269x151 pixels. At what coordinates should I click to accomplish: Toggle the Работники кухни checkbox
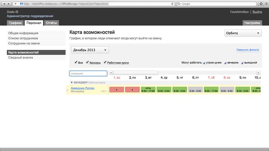[x=105, y=62]
